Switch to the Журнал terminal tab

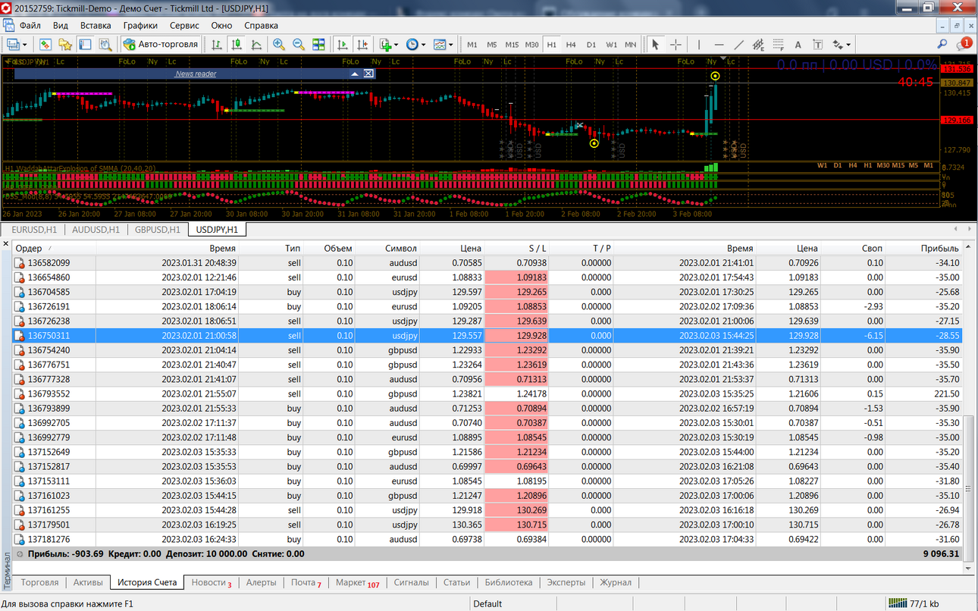pyautogui.click(x=616, y=582)
